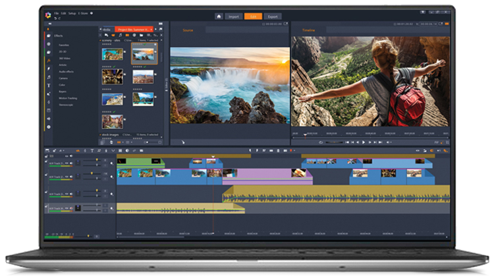494x278 pixels.
Task: Select the Motion Tracking effects category
Action: (69, 97)
